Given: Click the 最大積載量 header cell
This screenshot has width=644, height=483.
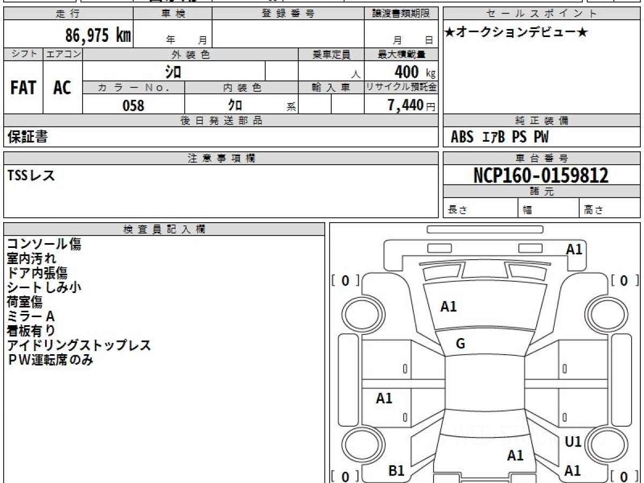Looking at the screenshot, I should click(401, 54).
